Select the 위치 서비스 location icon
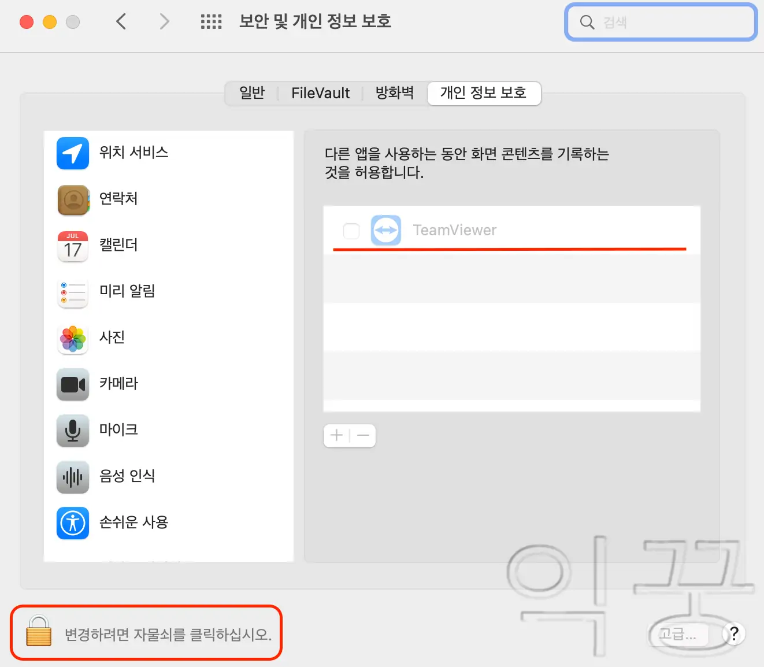 tap(72, 153)
